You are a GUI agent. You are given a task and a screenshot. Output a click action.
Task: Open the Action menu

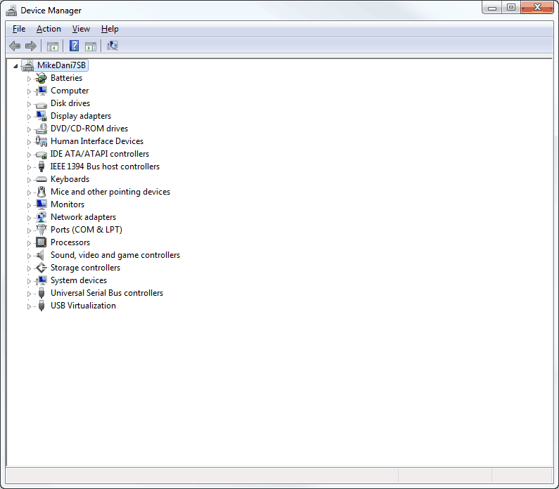[x=49, y=29]
